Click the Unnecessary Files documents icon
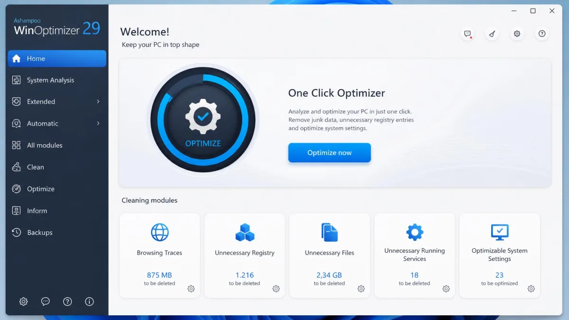Screen dimensions: 569x320 pyautogui.click(x=330, y=232)
